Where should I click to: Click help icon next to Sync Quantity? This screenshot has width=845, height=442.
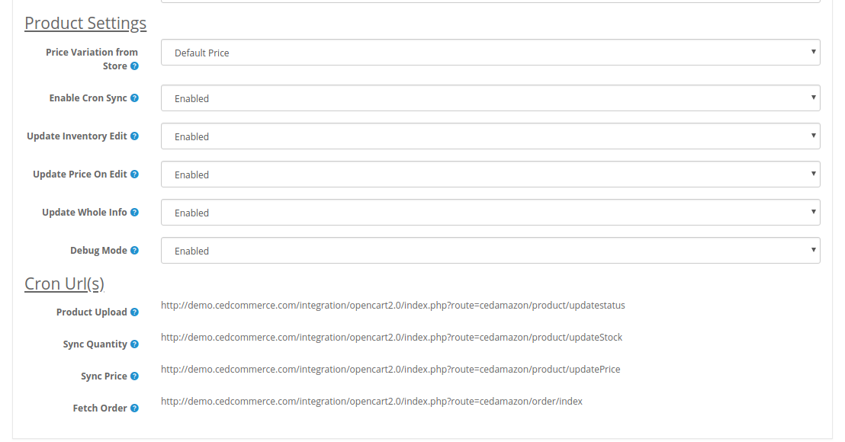(x=134, y=344)
